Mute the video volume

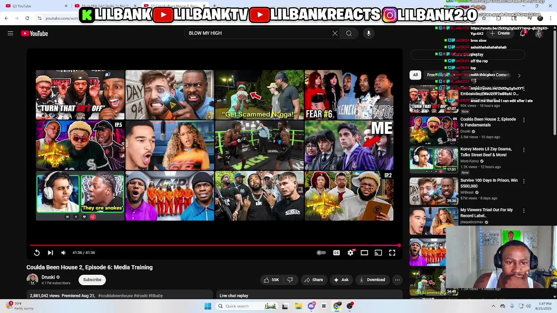(64, 253)
